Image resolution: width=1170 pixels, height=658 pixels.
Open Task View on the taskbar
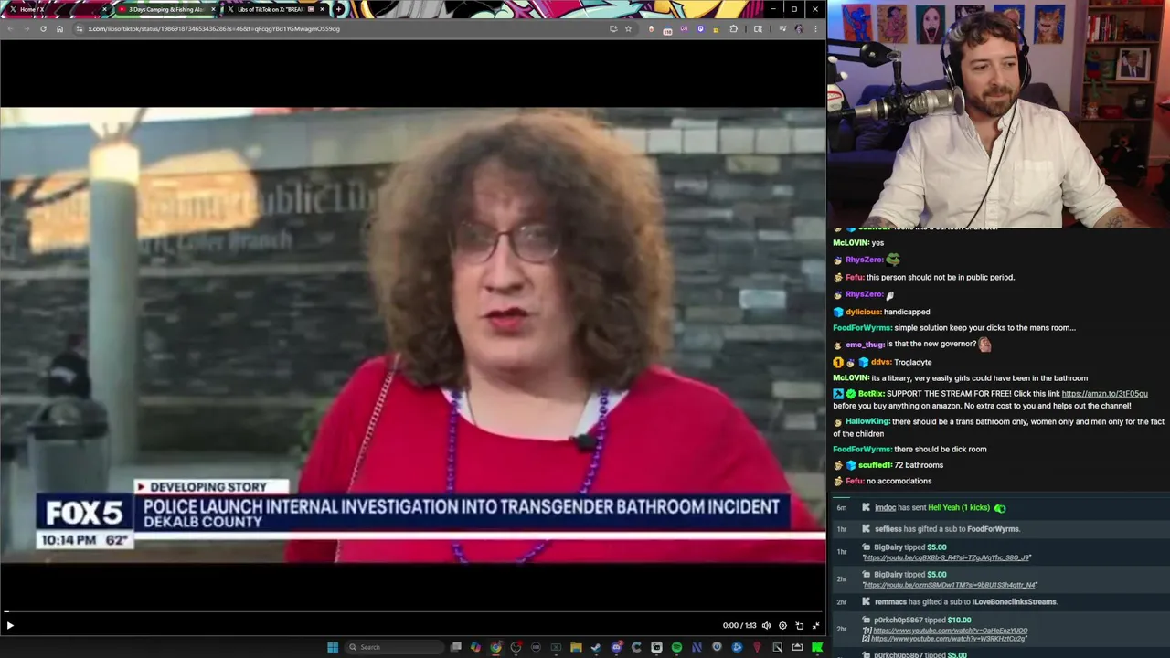(x=456, y=647)
